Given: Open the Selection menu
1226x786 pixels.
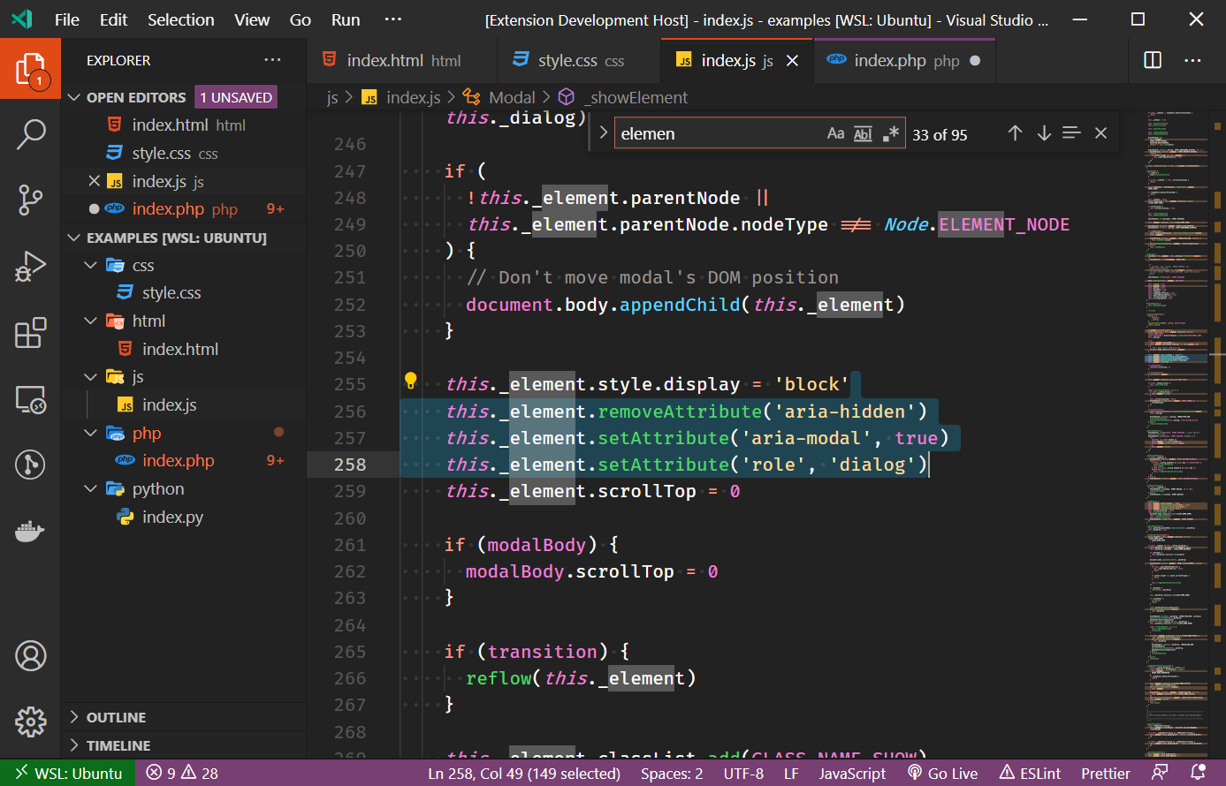Looking at the screenshot, I should (x=180, y=19).
